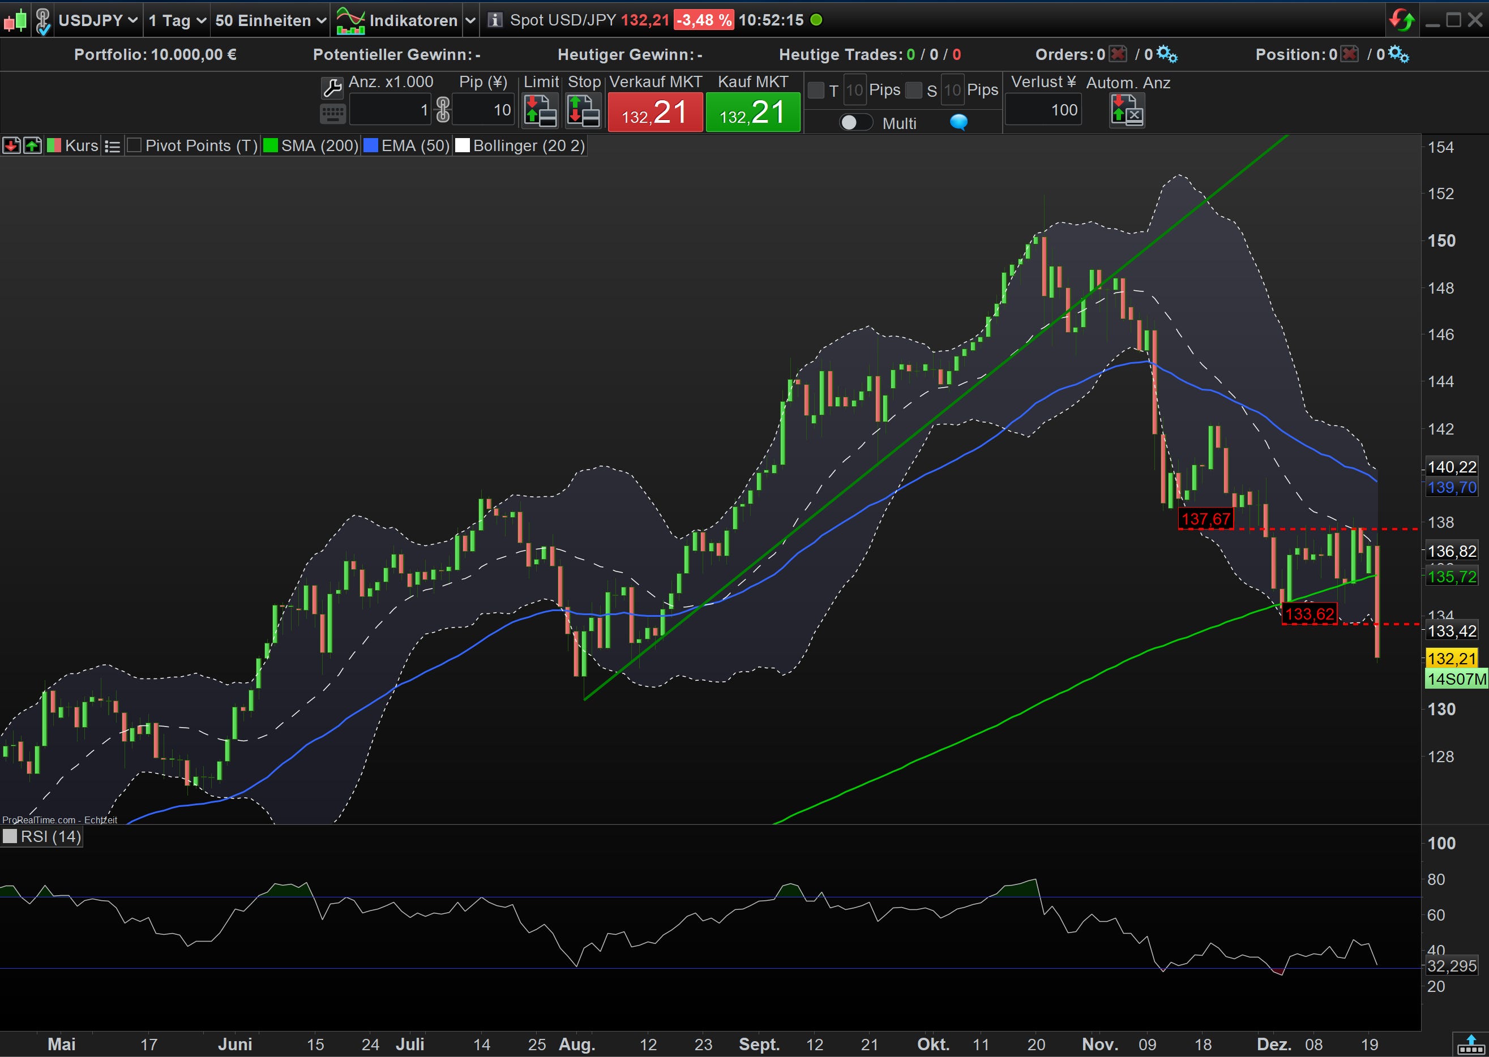Click the candlestick chart style icon
1489x1057 pixels.
[x=15, y=20]
